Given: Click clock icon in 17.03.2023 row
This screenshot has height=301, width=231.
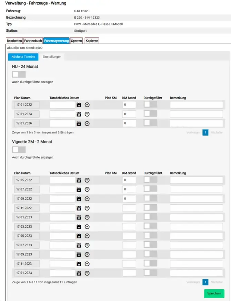Looking at the screenshot, I should 87,227.
